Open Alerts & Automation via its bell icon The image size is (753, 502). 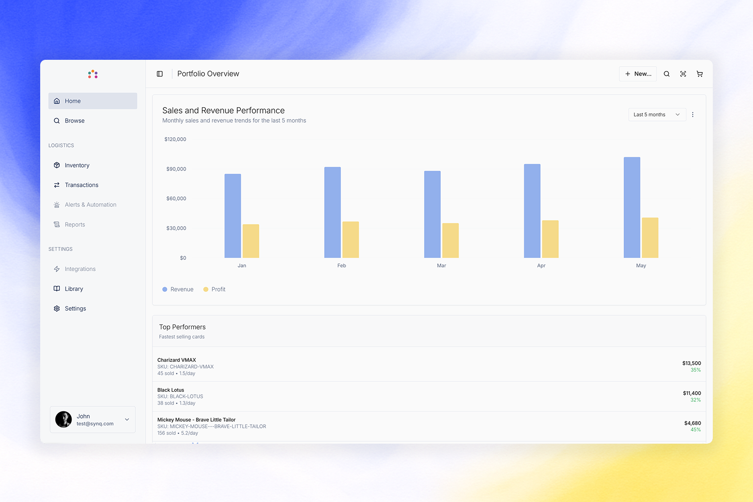57,204
